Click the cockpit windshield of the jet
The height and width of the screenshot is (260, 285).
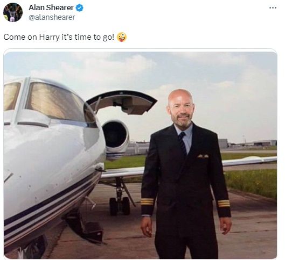tap(54, 100)
